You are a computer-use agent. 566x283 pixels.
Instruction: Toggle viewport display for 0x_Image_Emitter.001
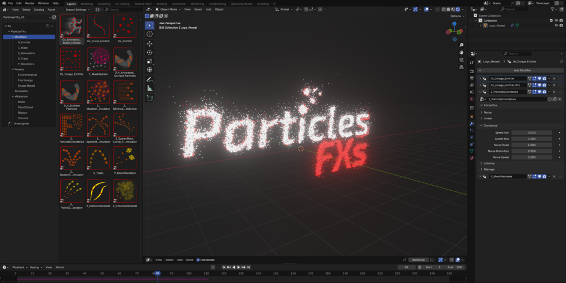(x=540, y=85)
